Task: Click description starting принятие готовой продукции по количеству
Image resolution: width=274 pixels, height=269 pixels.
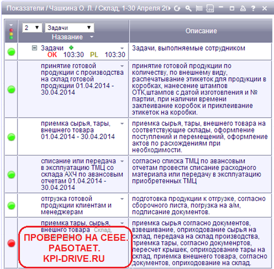Action: pyautogui.click(x=199, y=89)
